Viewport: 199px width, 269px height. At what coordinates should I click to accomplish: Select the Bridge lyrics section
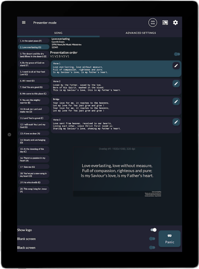pos(116,106)
